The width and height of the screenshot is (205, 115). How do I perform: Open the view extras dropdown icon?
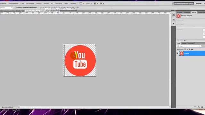(102, 4)
